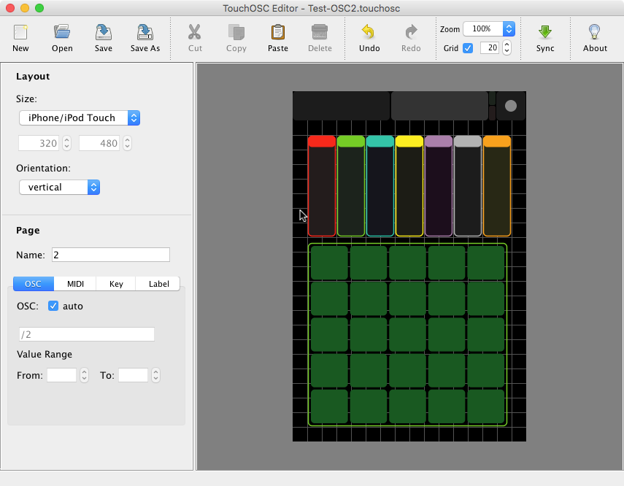
Task: Click the grid size stepper arrows
Action: 506,48
